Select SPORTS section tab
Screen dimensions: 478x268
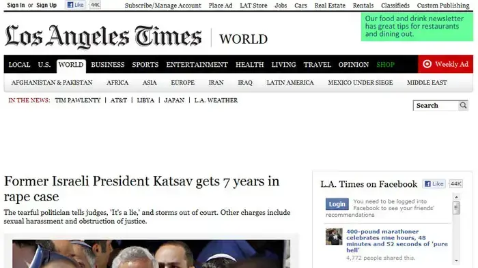145,65
